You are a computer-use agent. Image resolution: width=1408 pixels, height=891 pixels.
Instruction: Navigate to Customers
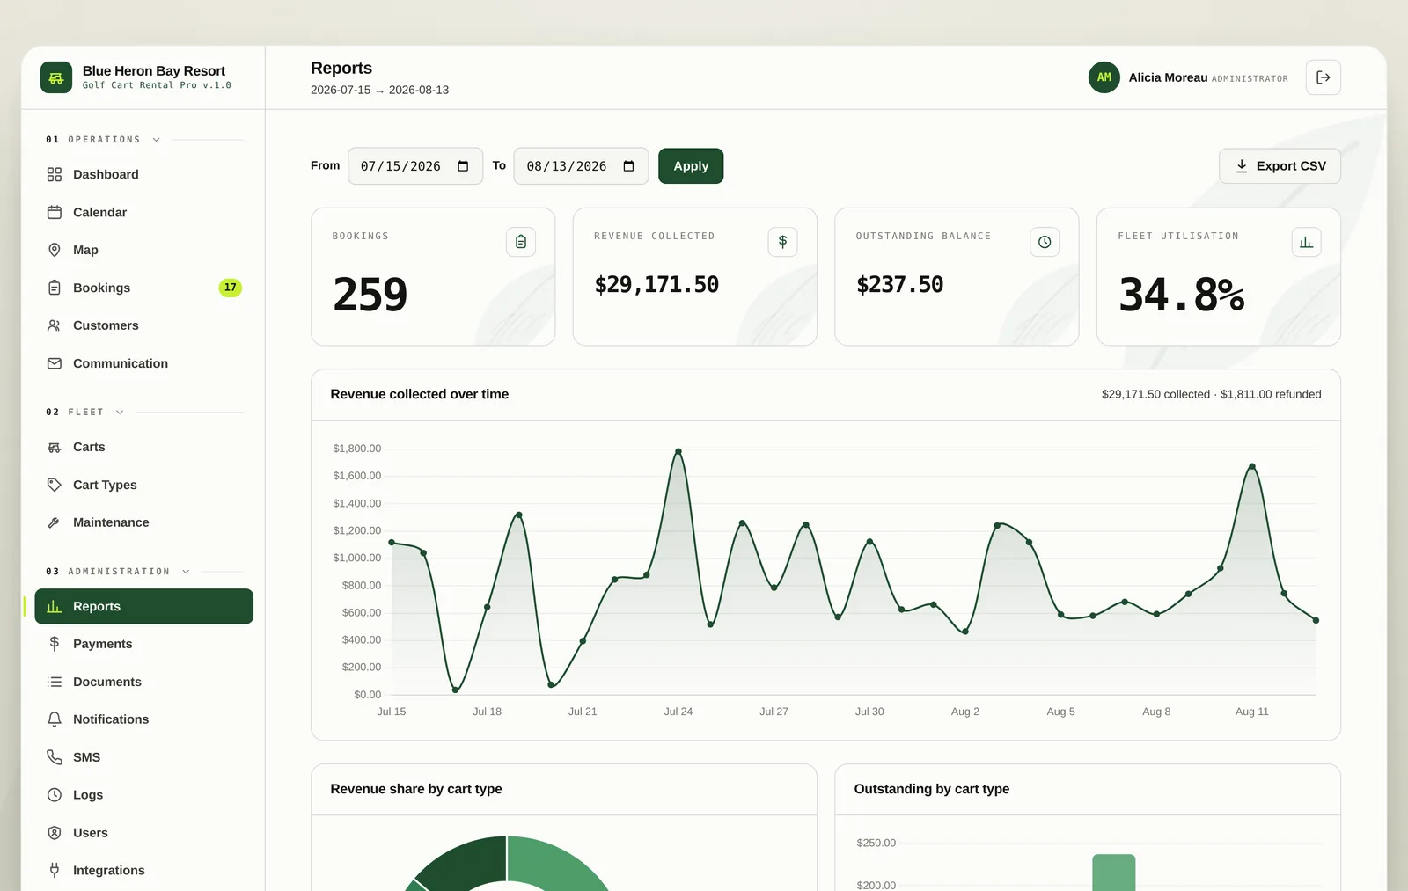coord(143,325)
